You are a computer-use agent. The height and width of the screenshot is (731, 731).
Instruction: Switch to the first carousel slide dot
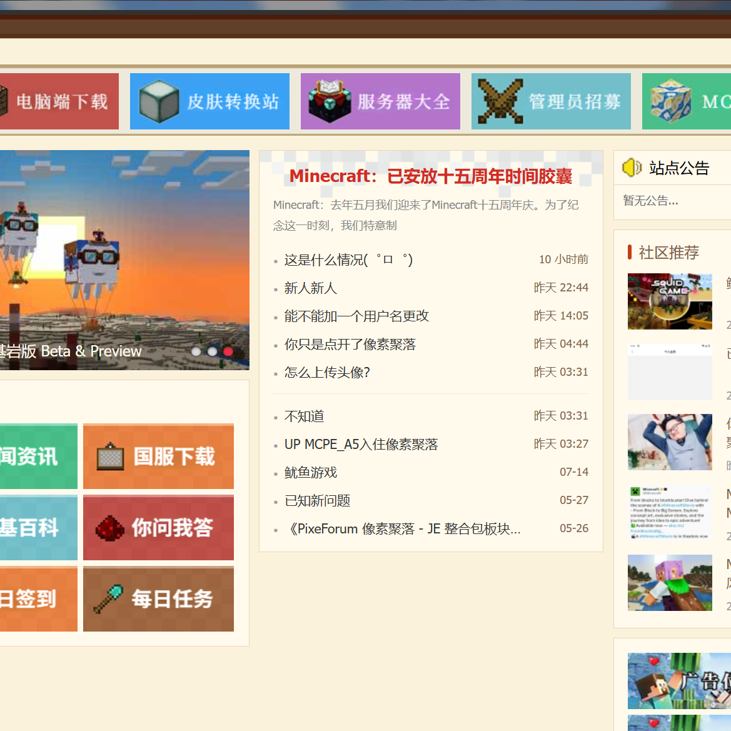(196, 351)
